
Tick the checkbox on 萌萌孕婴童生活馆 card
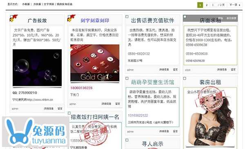[127, 78]
